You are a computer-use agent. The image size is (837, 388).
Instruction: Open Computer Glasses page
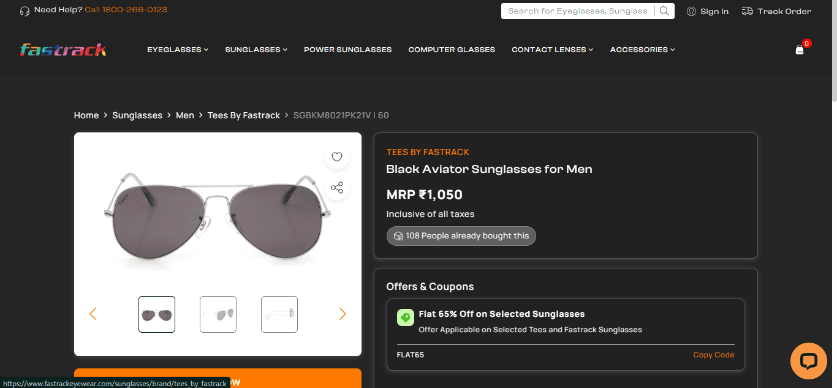click(x=452, y=50)
